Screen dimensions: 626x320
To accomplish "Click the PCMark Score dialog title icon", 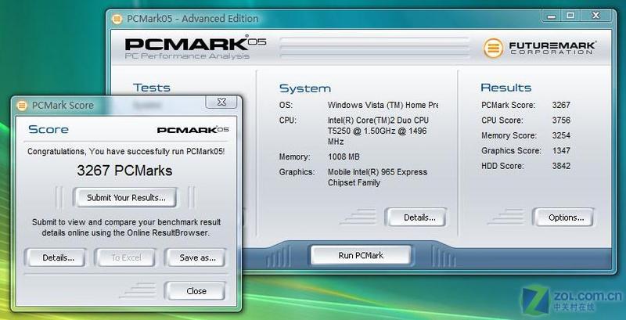I will (x=22, y=106).
